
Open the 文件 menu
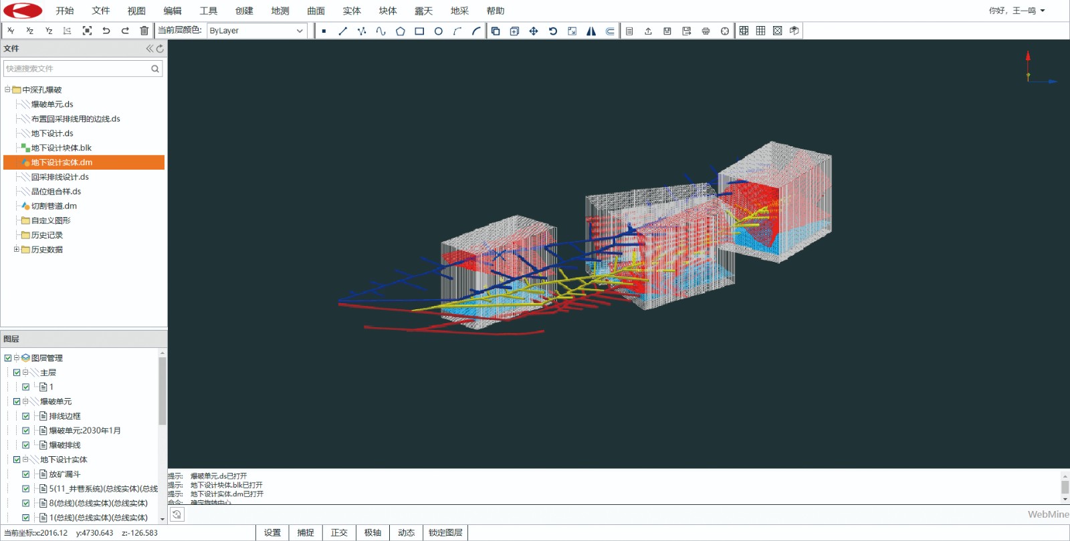[x=101, y=11]
